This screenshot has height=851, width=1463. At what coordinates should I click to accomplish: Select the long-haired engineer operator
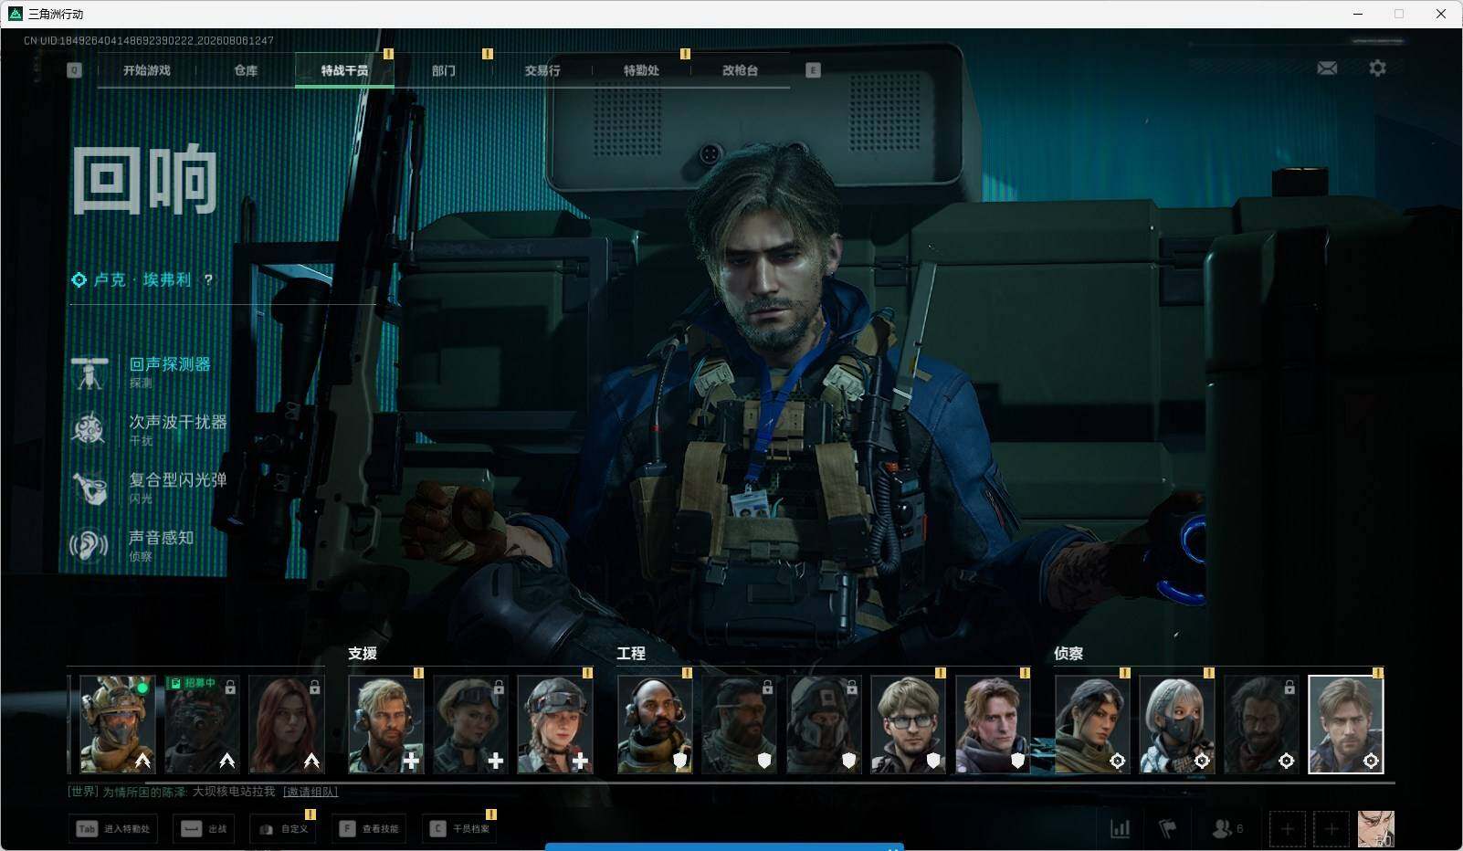coord(993,724)
